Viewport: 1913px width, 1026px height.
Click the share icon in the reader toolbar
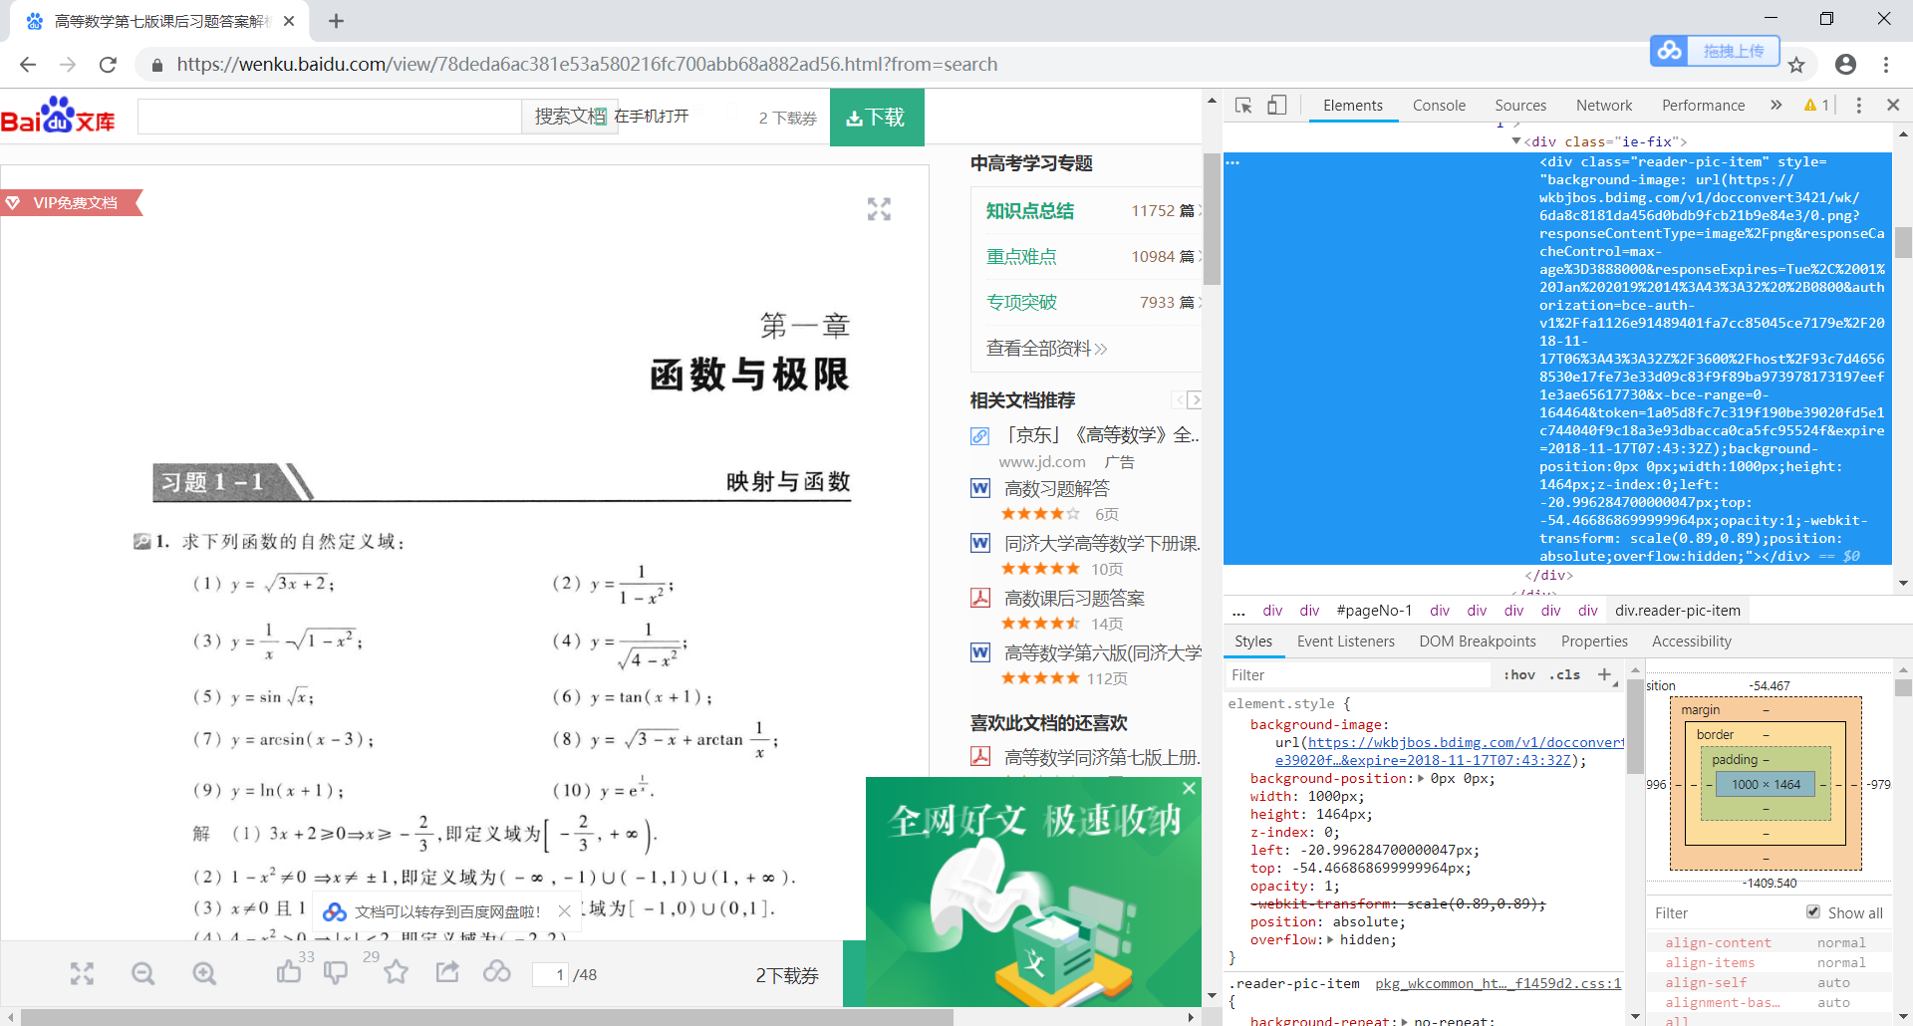tap(447, 971)
